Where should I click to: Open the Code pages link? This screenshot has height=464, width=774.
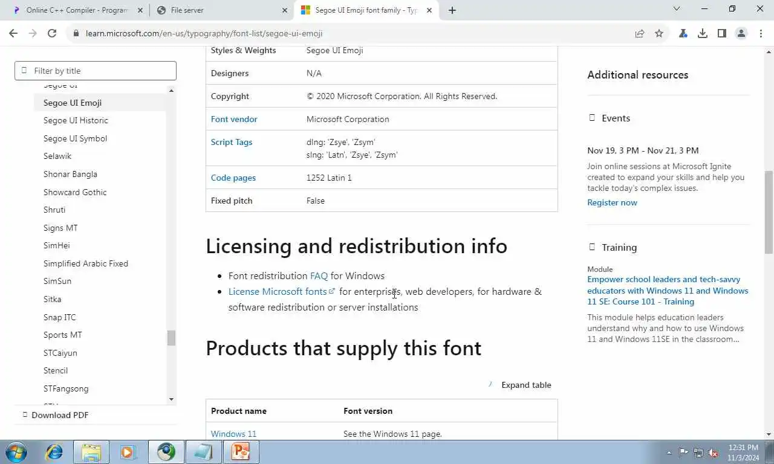[x=233, y=178]
